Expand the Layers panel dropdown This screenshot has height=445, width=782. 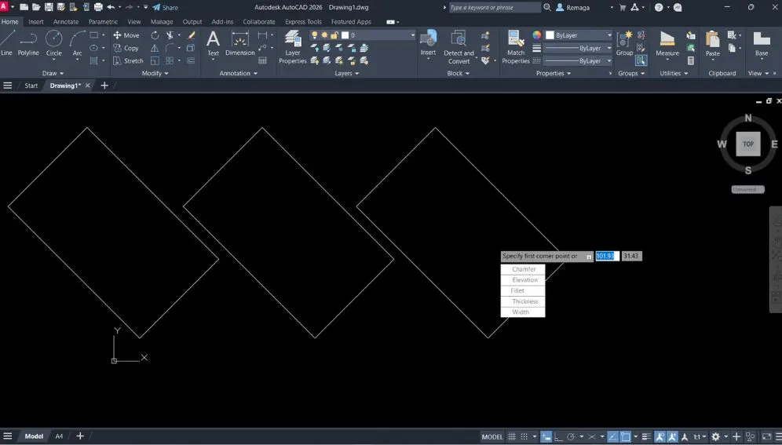click(x=346, y=73)
